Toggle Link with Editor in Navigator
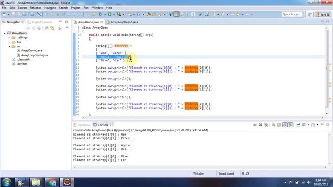The width and height of the screenshot is (333, 187). [x=52, y=28]
